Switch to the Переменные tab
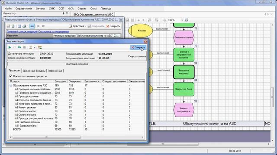The width and height of the screenshot is (277, 155). point(55,71)
